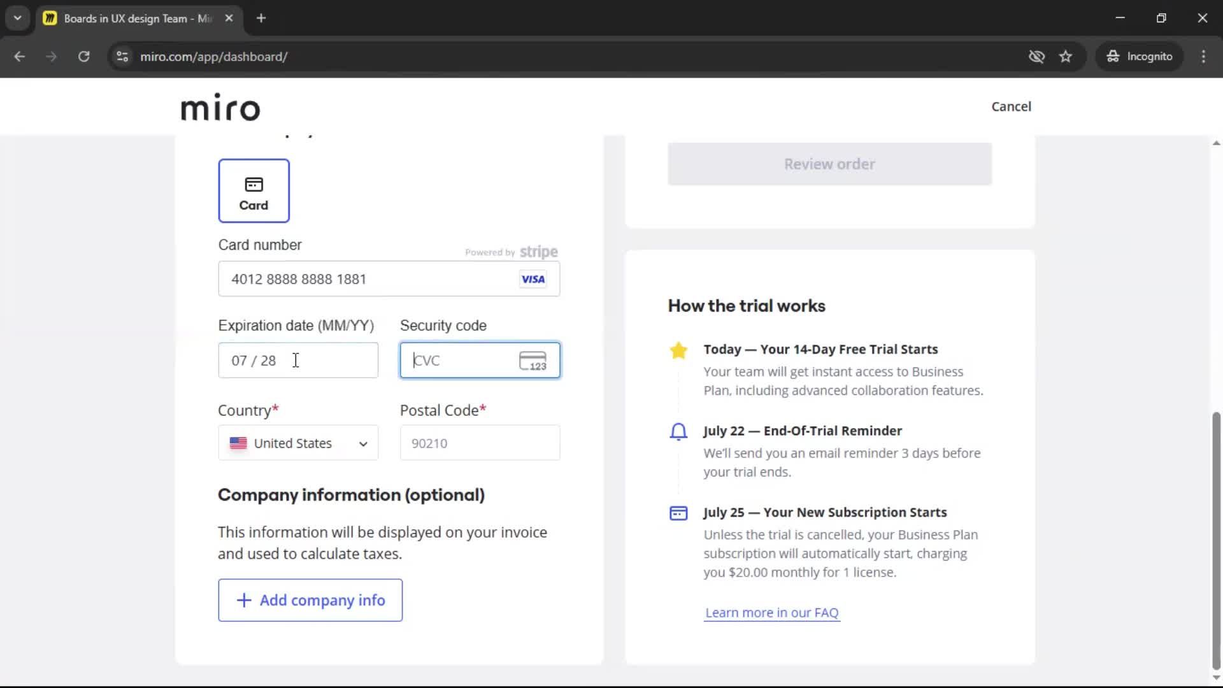Click the Country label
The height and width of the screenshot is (688, 1223).
pyautogui.click(x=248, y=410)
